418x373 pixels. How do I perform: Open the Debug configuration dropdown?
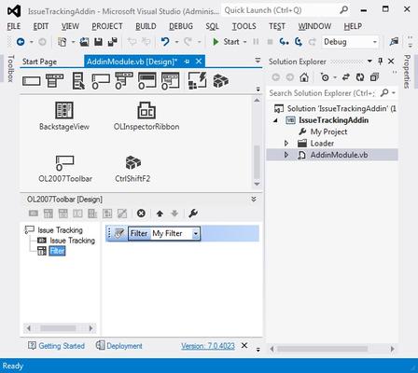coord(374,42)
